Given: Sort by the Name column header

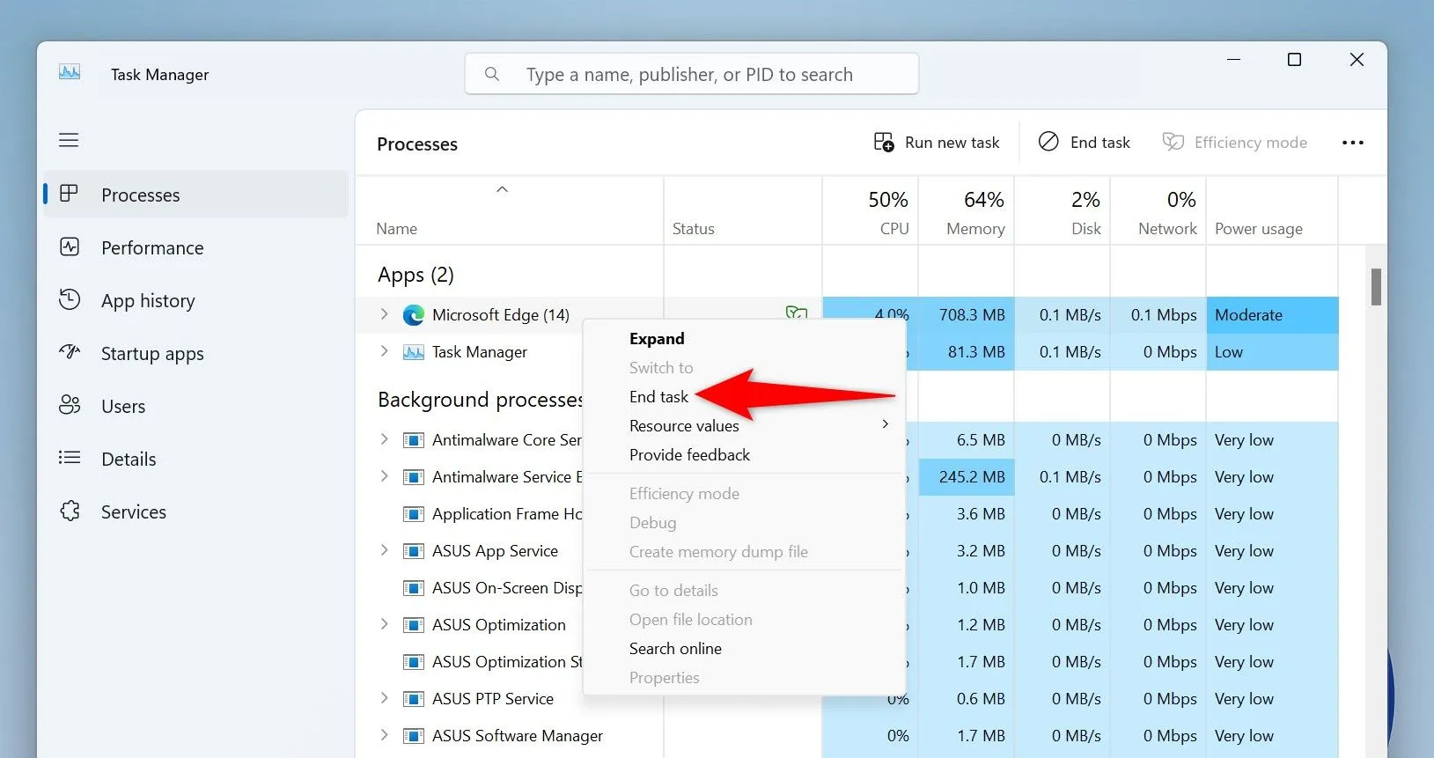Looking at the screenshot, I should coord(510,212).
